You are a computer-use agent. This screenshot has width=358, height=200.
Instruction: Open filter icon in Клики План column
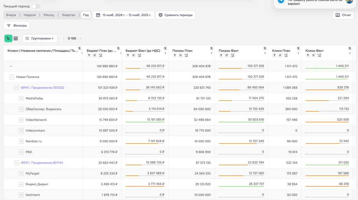click(x=274, y=56)
